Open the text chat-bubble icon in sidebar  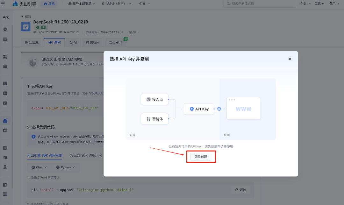pos(5,103)
